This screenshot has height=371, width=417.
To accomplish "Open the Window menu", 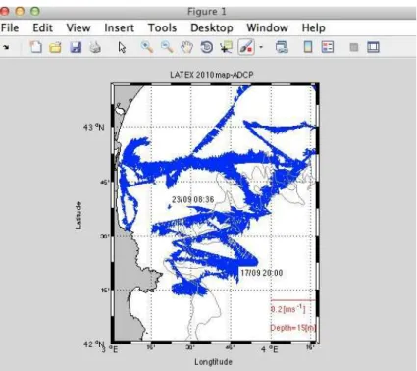I will pos(267,27).
